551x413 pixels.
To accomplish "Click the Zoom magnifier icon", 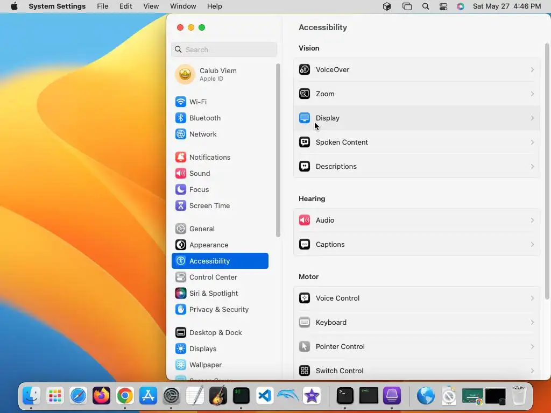I will tap(305, 94).
